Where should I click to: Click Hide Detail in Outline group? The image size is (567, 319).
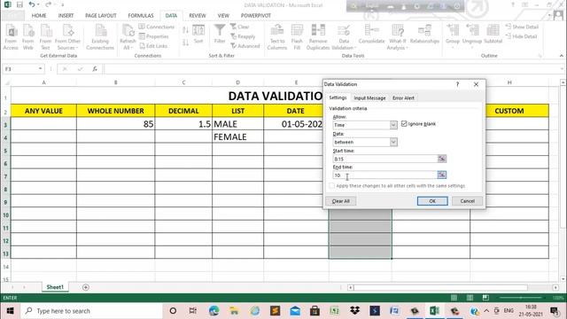click(x=521, y=36)
